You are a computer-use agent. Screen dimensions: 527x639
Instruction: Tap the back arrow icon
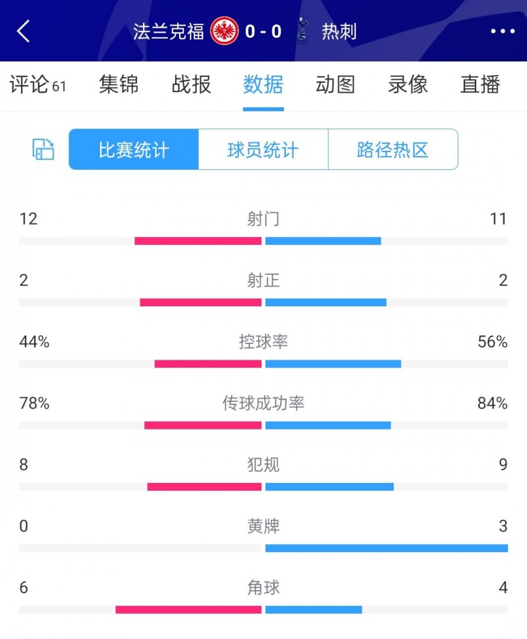click(24, 31)
